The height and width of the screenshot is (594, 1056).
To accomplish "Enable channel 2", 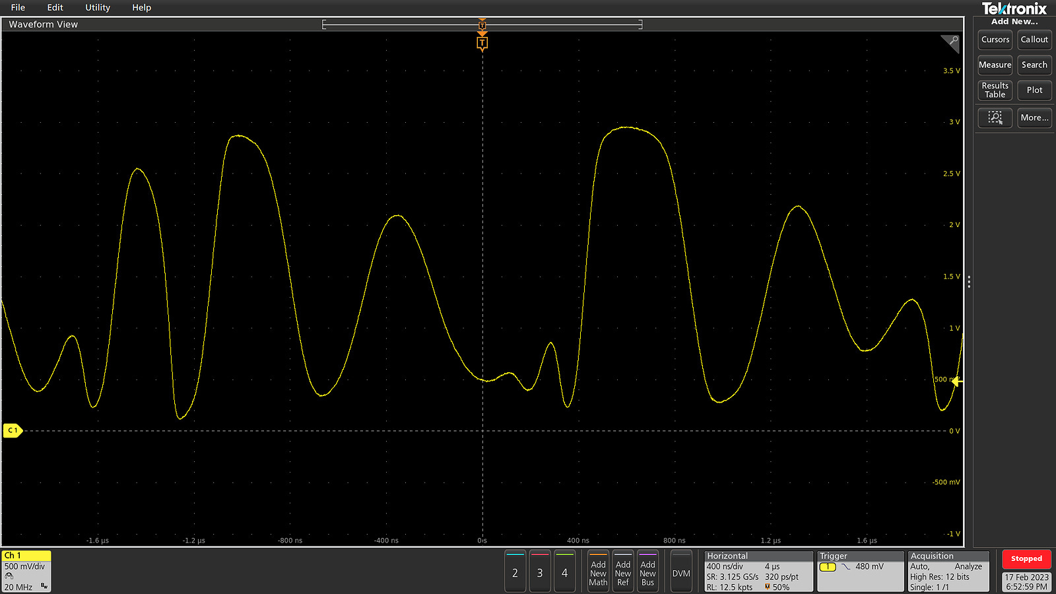I will [x=515, y=572].
